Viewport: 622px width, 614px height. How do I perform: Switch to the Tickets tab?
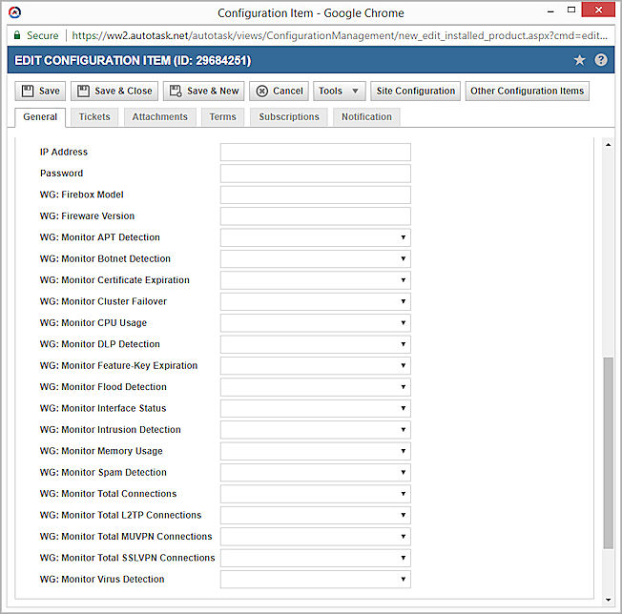tap(94, 117)
